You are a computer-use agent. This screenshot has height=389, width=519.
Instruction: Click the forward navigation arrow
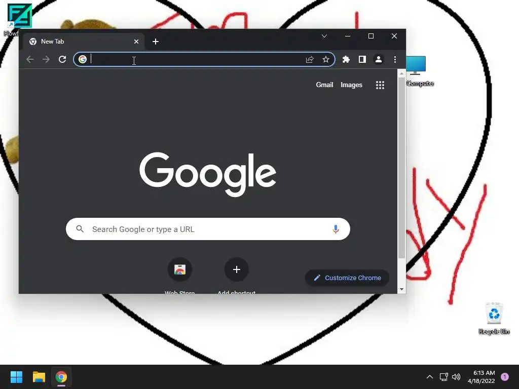click(x=46, y=59)
